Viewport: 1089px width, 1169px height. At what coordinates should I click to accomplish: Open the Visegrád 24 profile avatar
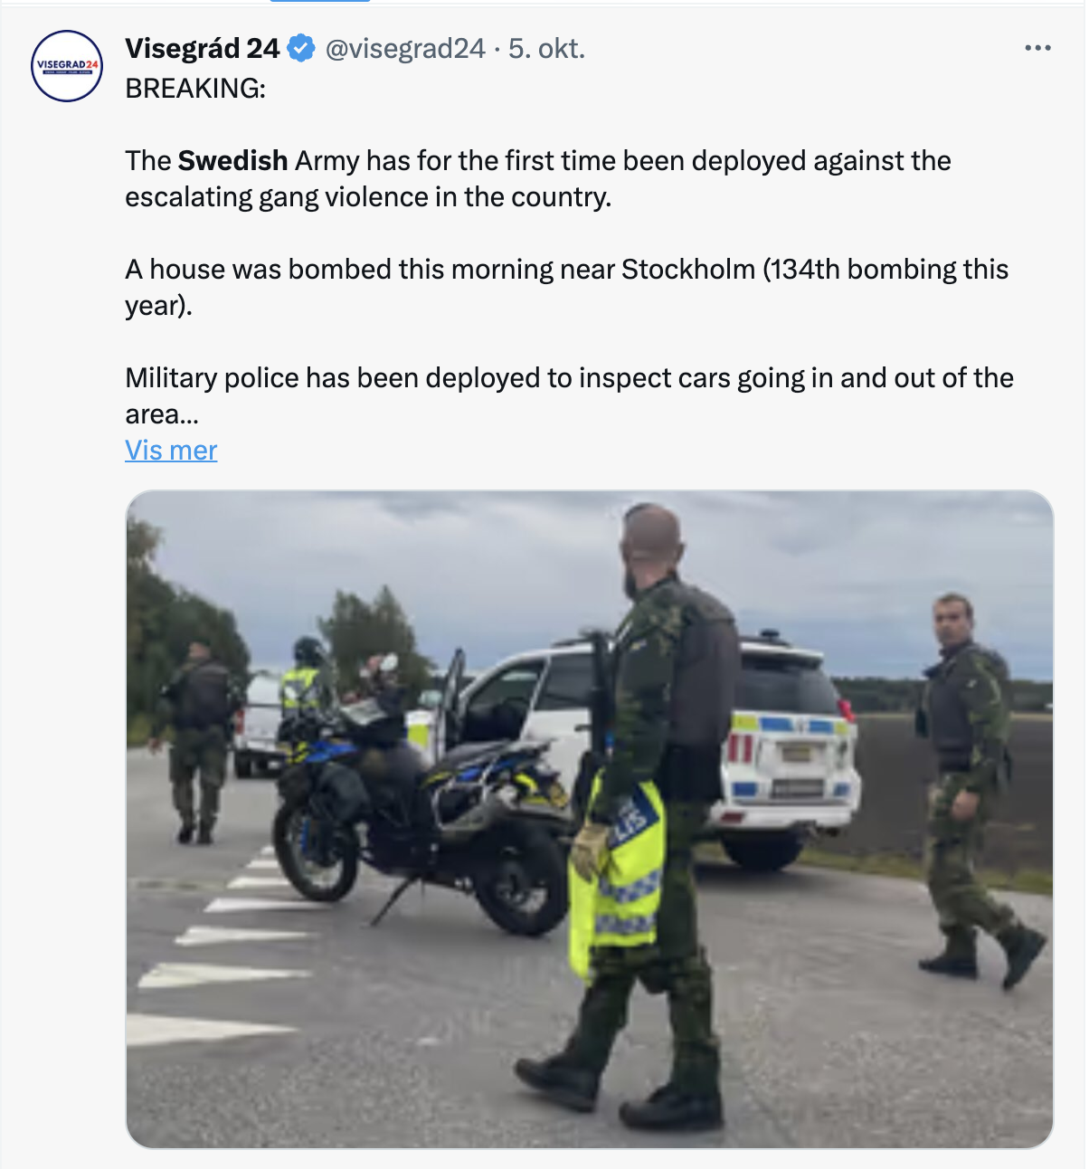tap(67, 66)
